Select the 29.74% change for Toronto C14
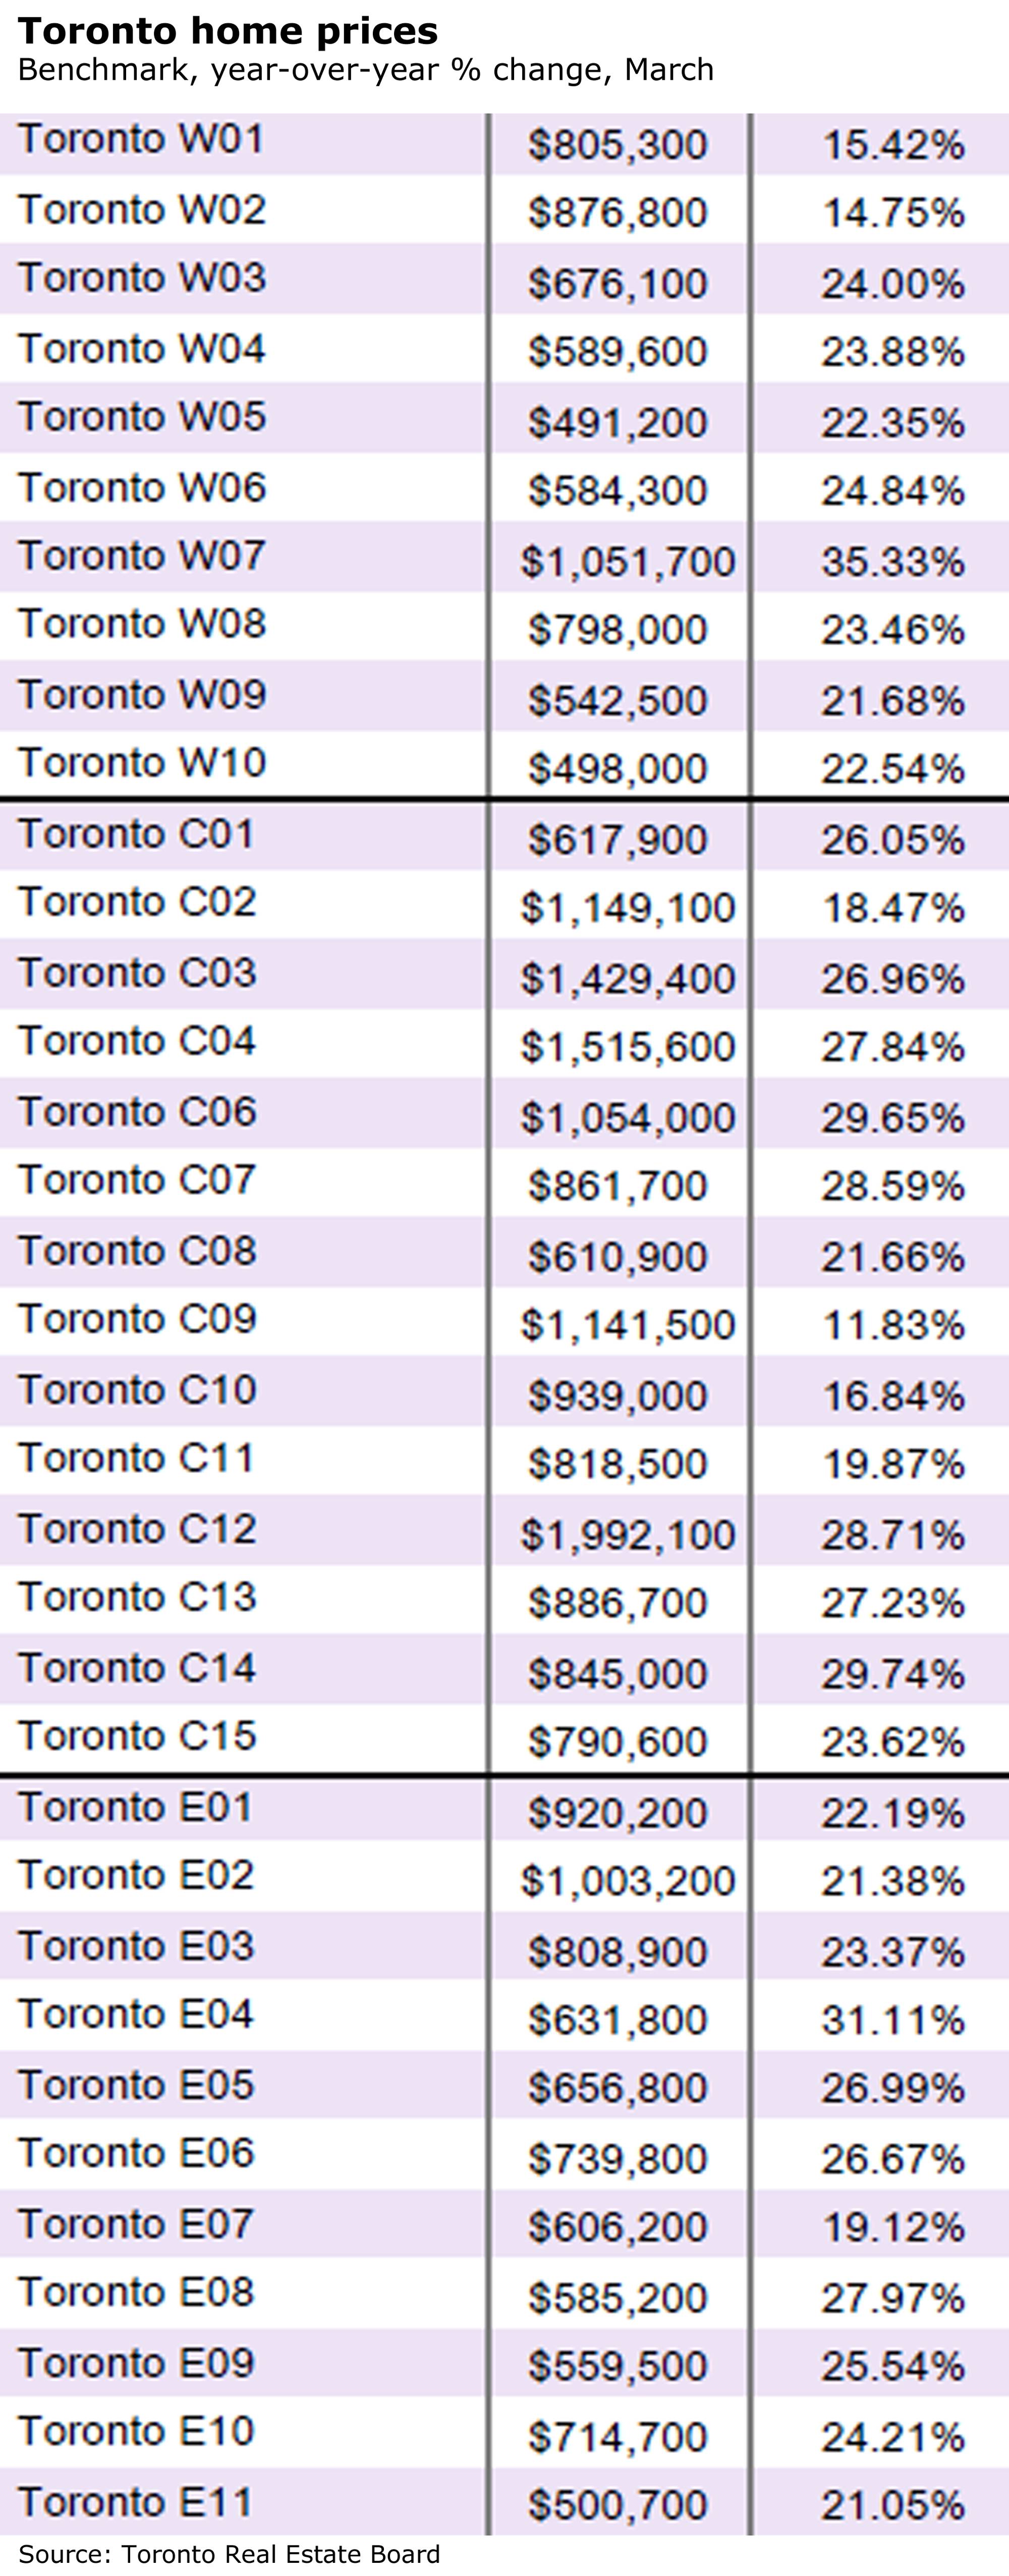The width and height of the screenshot is (1009, 2576). click(892, 1673)
